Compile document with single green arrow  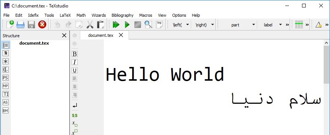(x=127, y=25)
